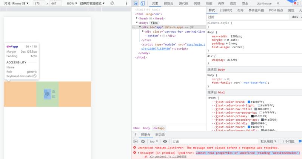Switch to the 控制台 main tab
Viewport: 302px width, 159px height.
point(168,3)
